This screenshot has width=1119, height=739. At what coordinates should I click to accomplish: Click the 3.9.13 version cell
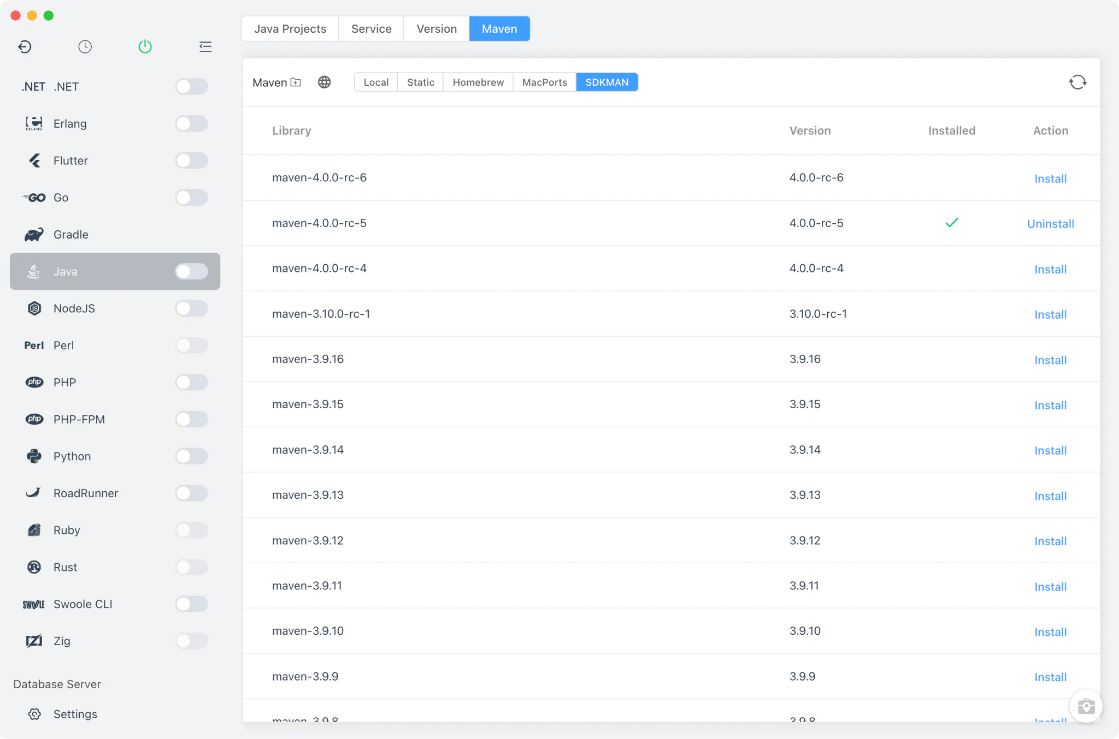click(805, 495)
